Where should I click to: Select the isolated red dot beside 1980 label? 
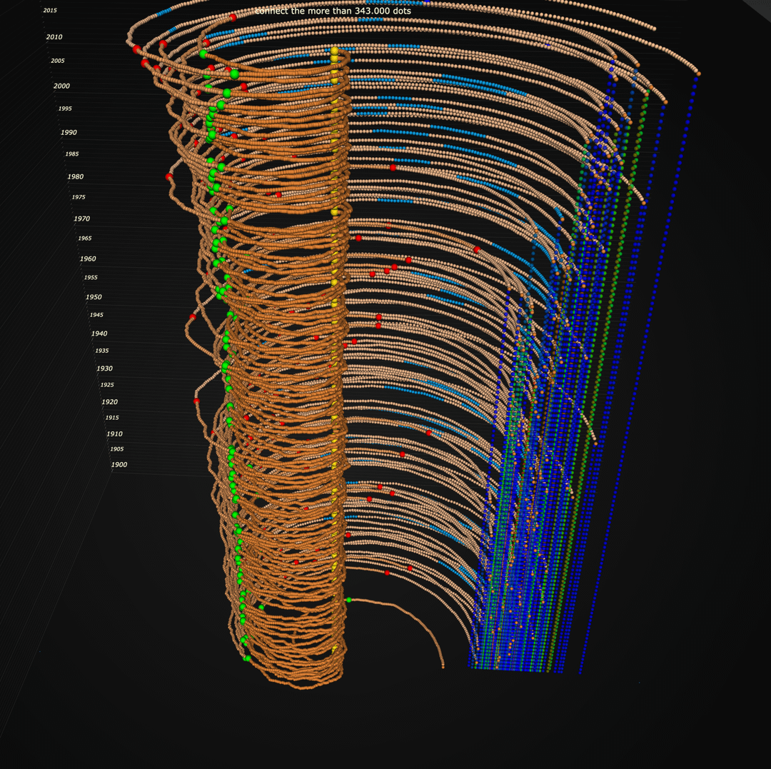coord(169,177)
